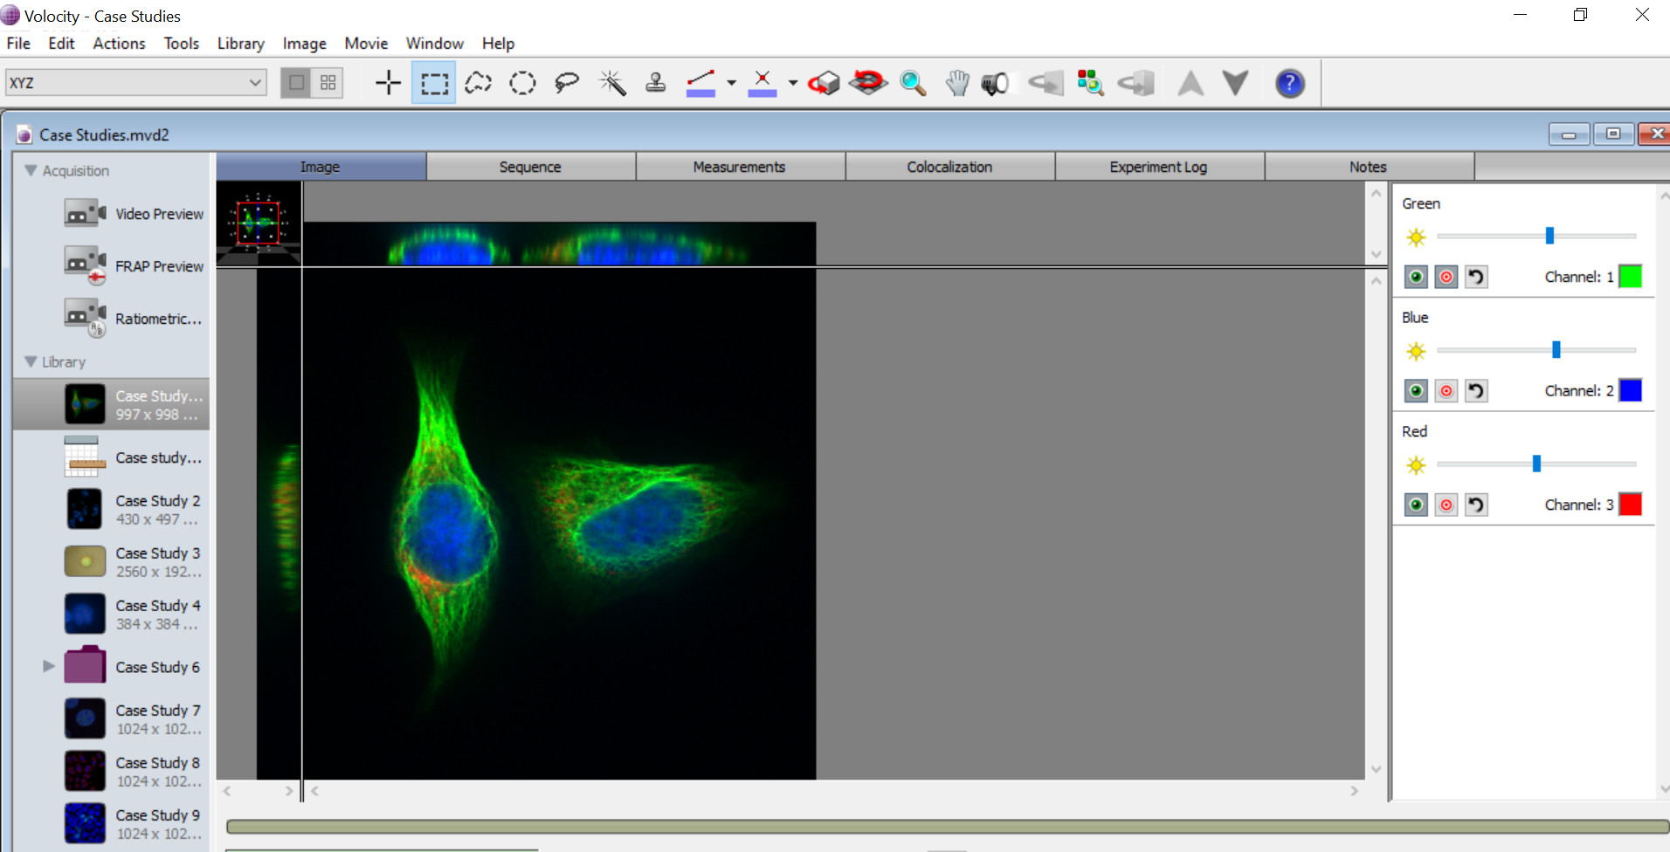This screenshot has width=1670, height=852.
Task: Activate the Magic Wand tool
Action: tap(611, 82)
